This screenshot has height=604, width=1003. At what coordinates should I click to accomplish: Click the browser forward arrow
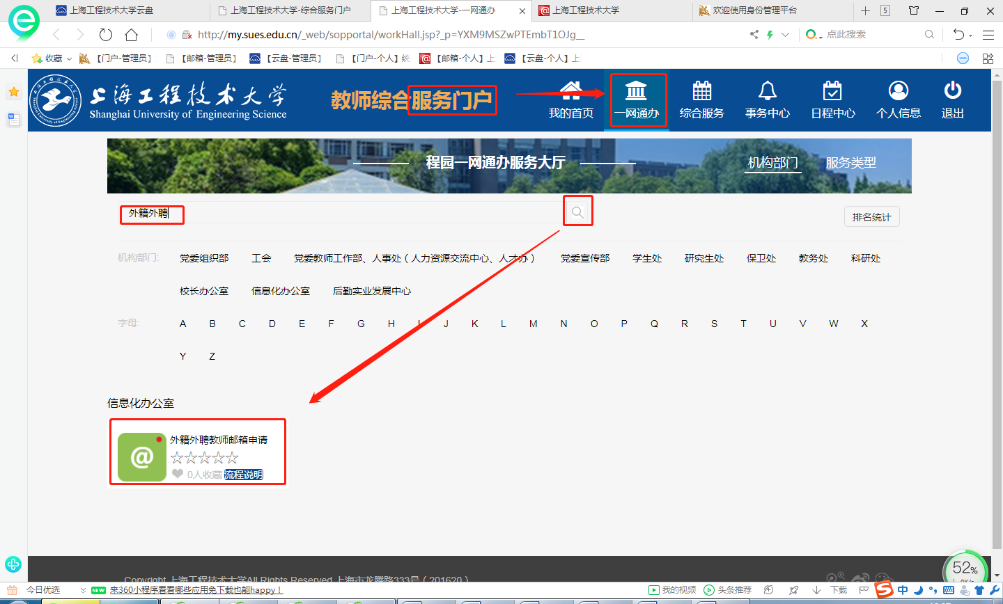click(x=80, y=35)
